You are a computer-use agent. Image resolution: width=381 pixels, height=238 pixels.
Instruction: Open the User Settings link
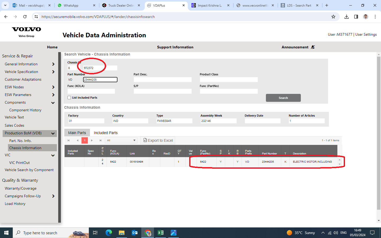tap(366, 34)
